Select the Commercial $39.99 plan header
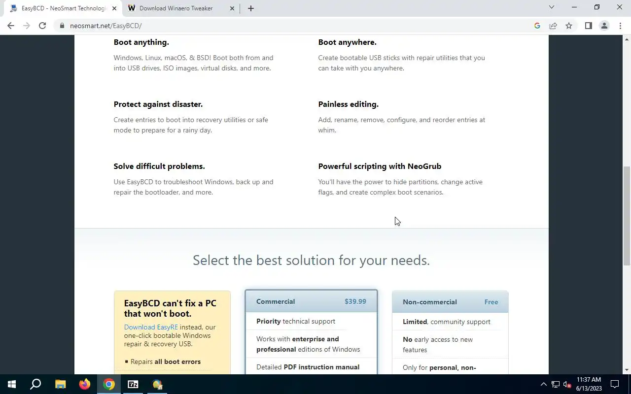 click(x=311, y=301)
